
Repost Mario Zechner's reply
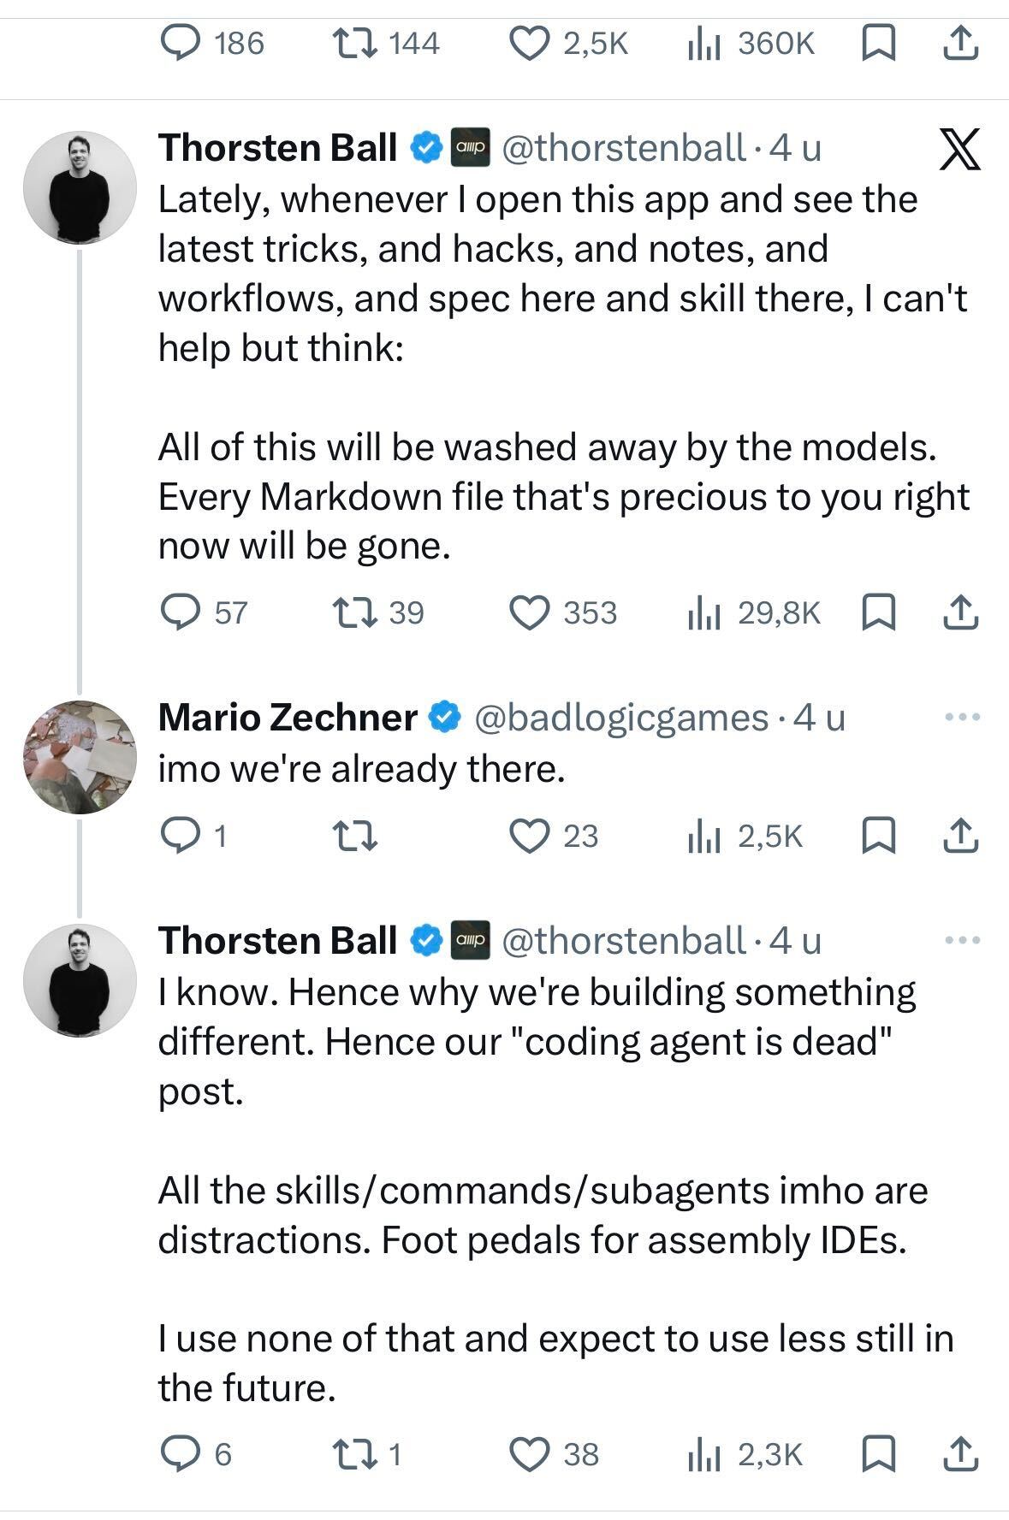coord(353,836)
